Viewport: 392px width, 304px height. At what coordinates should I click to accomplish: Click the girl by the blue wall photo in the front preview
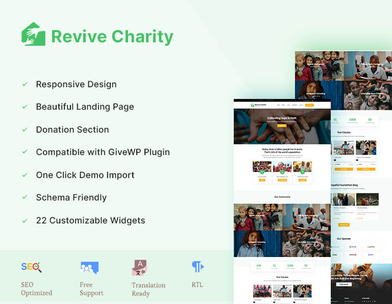tap(258, 244)
